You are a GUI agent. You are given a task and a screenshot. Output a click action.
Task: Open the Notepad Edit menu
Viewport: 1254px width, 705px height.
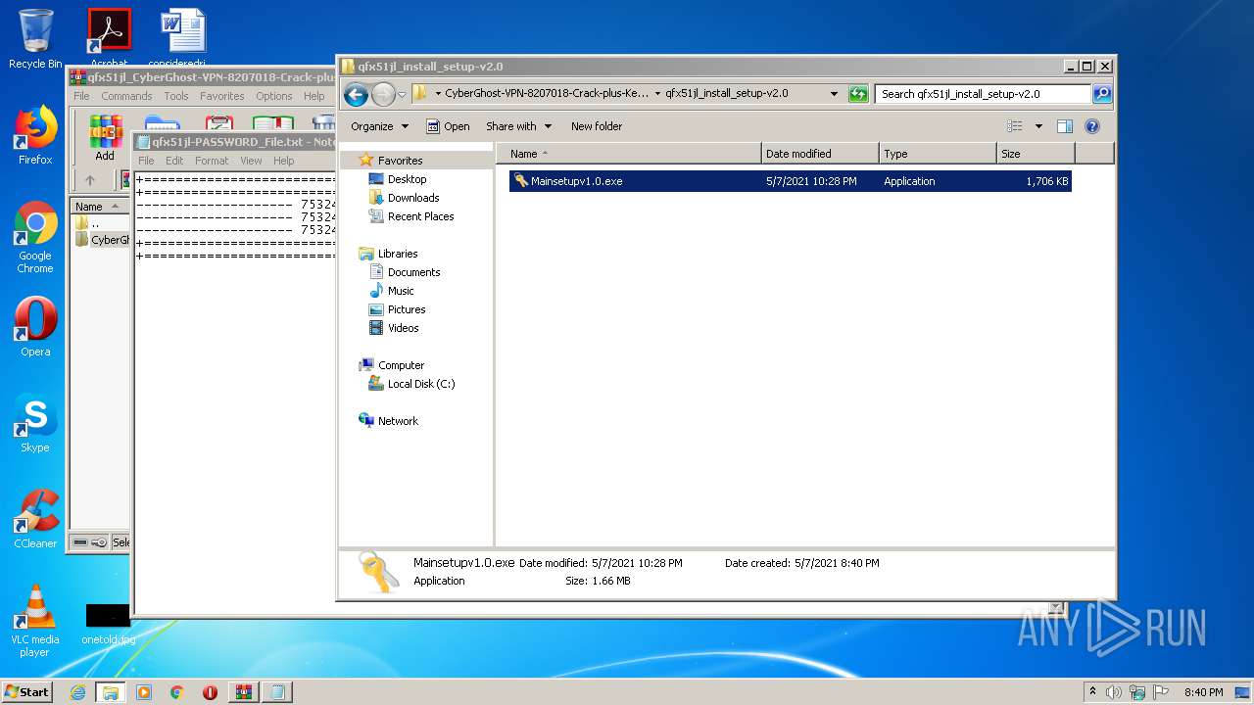(174, 161)
